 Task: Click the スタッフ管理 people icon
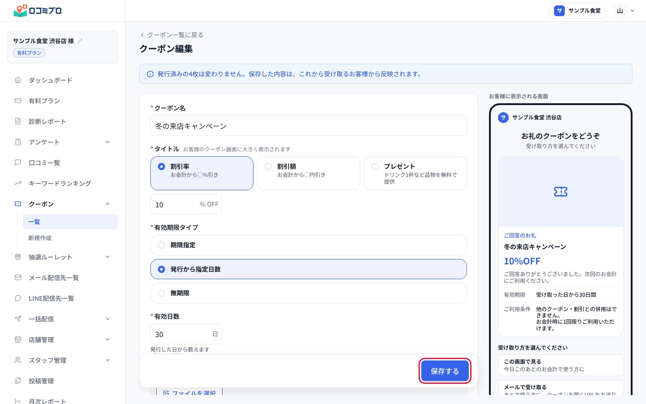[x=18, y=360]
